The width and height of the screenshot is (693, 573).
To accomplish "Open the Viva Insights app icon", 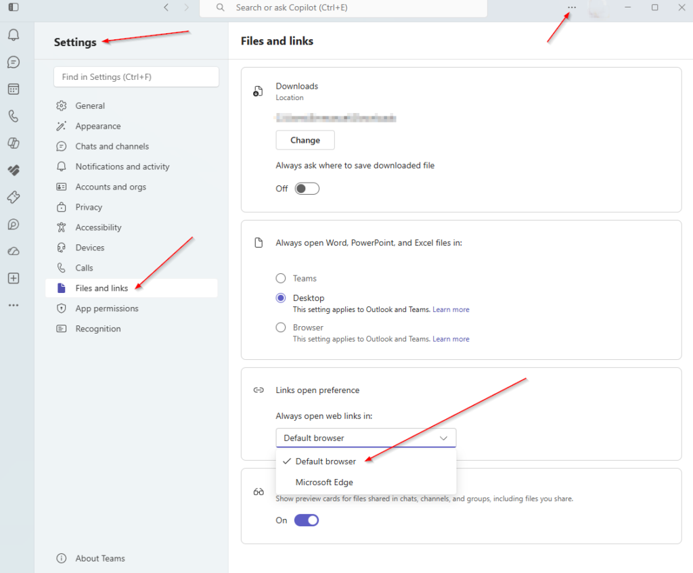I will 14,170.
